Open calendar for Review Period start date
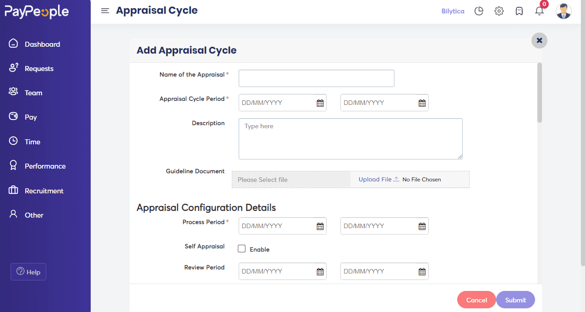Image resolution: width=585 pixels, height=312 pixels. 320,271
